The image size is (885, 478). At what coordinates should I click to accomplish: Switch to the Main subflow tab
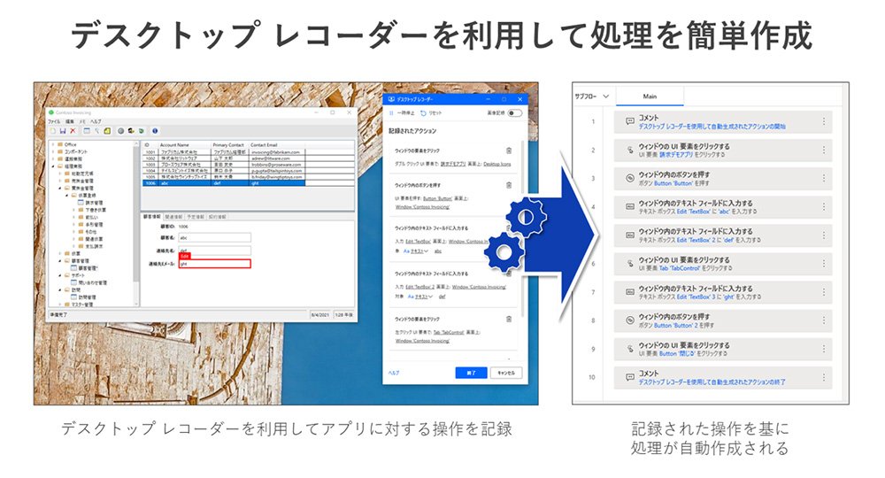coord(650,96)
